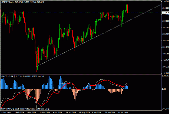Screen dimensions: 169x114
Task: Click the open value 215.670 in header
Action: (x=18, y=2)
